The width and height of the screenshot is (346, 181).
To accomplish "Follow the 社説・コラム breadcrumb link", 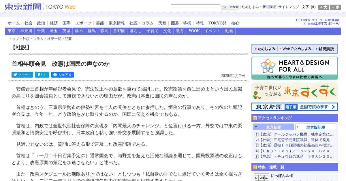I will [x=33, y=39].
